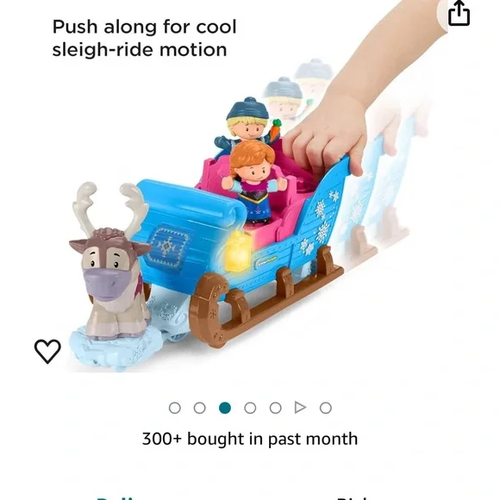Image resolution: width=500 pixels, height=500 pixels.
Task: Play the product video via triangle indicator
Action: (x=300, y=408)
